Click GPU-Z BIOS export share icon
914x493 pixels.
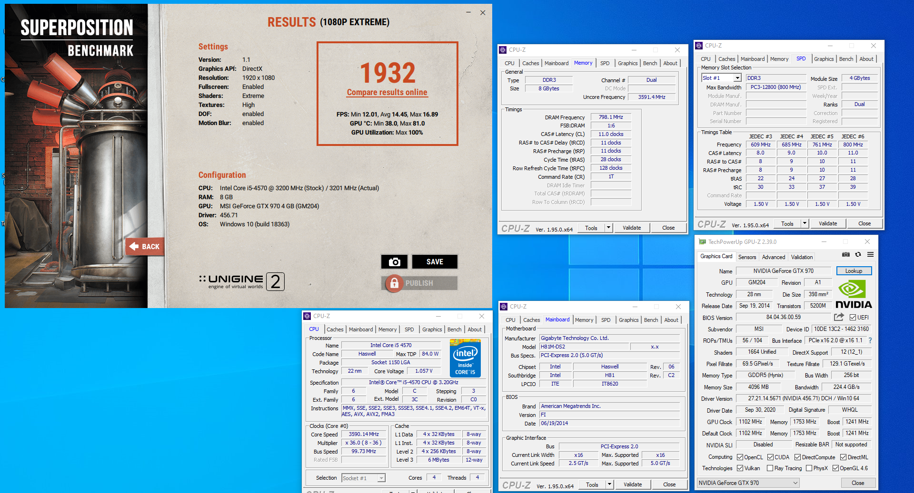click(x=839, y=317)
